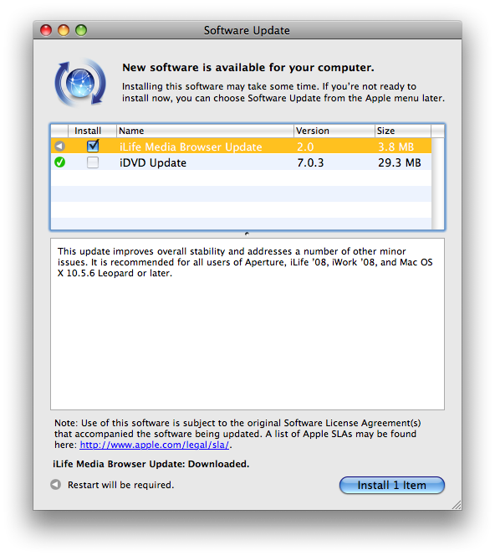
Task: Click Install 1 Item button
Action: [x=391, y=485]
